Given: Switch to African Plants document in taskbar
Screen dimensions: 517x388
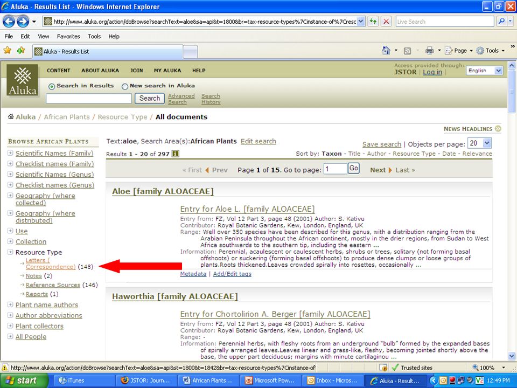Looking at the screenshot, I should [210, 381].
